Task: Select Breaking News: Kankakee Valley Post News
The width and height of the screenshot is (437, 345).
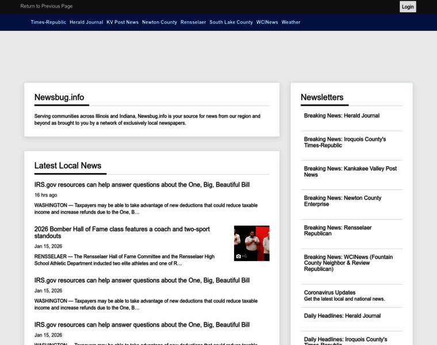Action: click(x=350, y=172)
